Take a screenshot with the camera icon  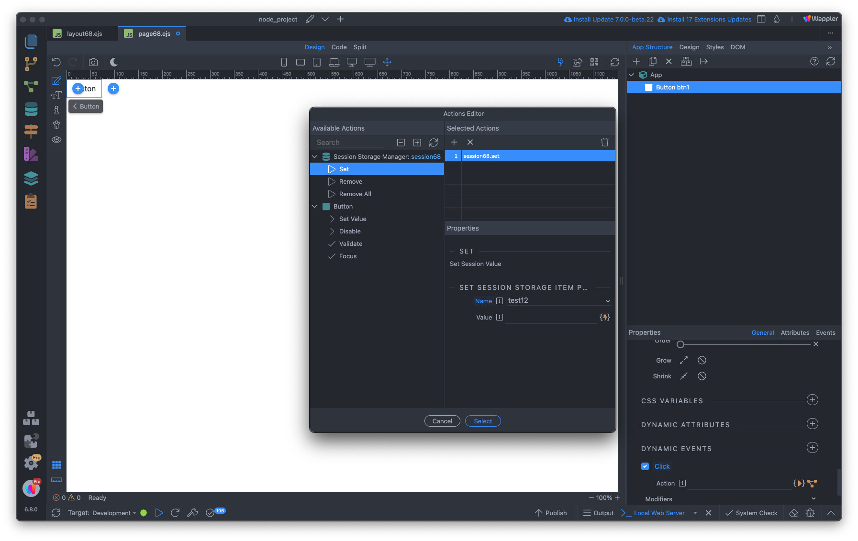pos(93,62)
